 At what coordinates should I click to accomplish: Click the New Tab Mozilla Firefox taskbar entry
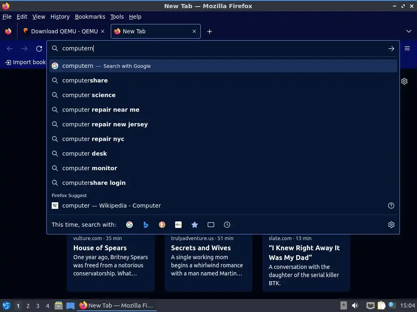point(117,305)
